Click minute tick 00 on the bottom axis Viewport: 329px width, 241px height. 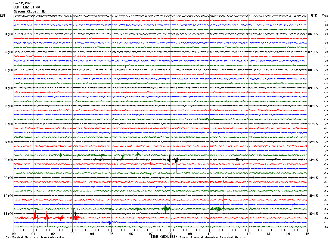(14, 234)
